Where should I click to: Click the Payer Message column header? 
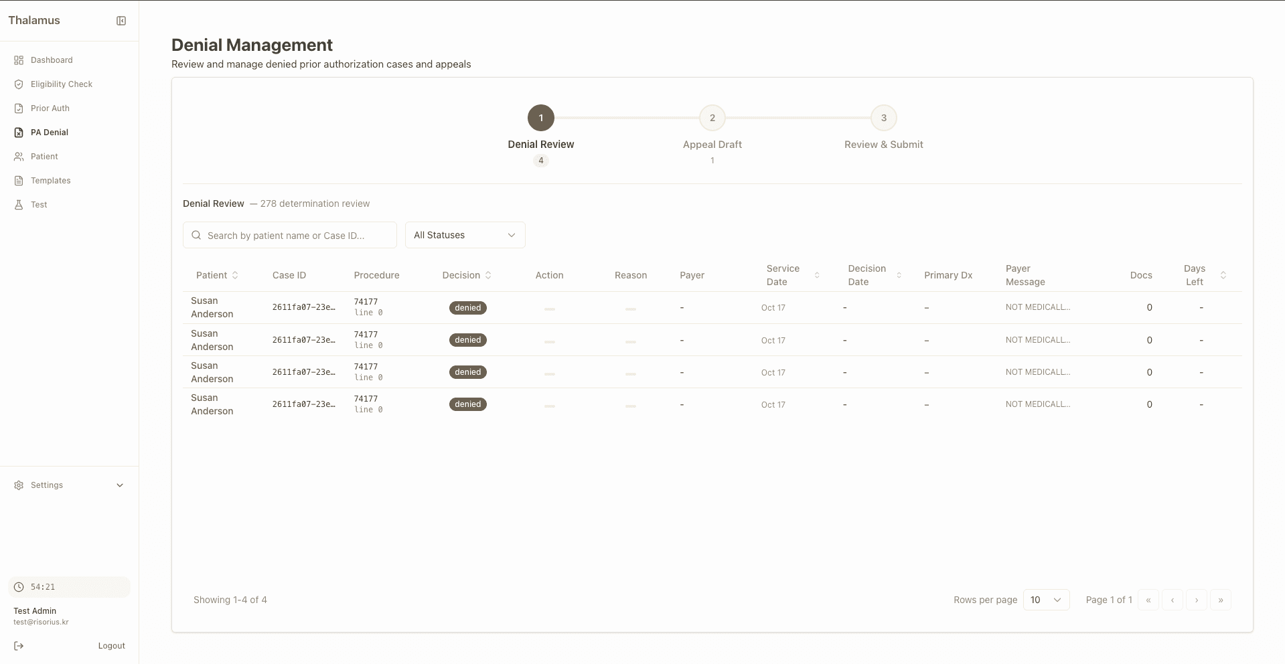coord(1025,275)
